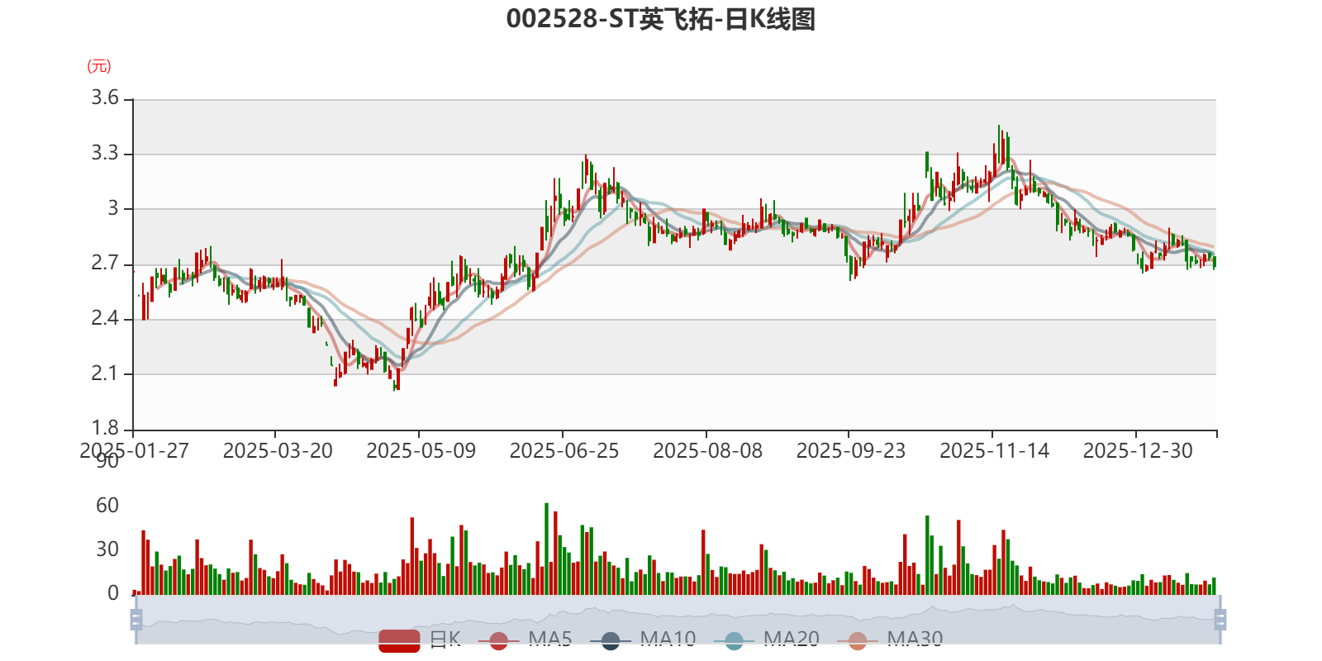Viewport: 1322px width, 661px height.
Task: Toggle the MA10 line legend entry
Action: 643,640
